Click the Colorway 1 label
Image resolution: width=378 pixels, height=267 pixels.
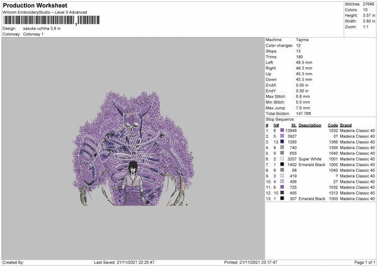(x=33, y=34)
